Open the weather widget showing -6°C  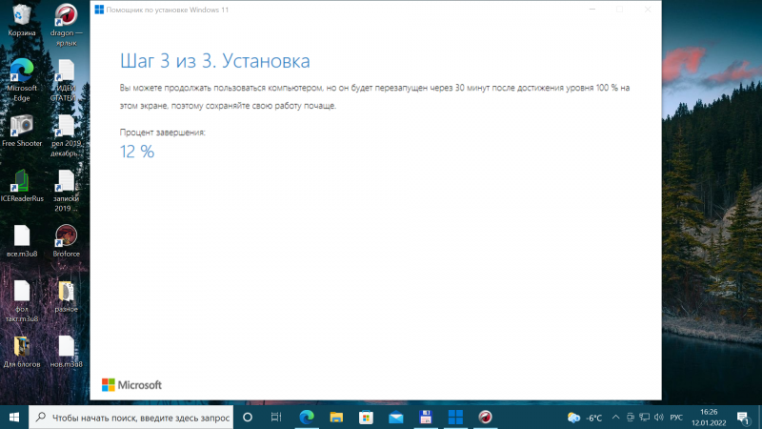click(585, 418)
